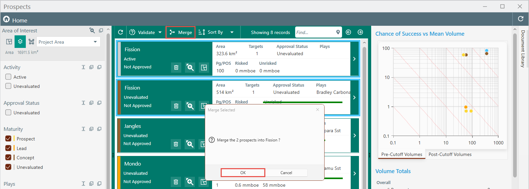Expand the Jangles prospect card chevron
Image resolution: width=529 pixels, height=189 pixels.
(x=354, y=135)
